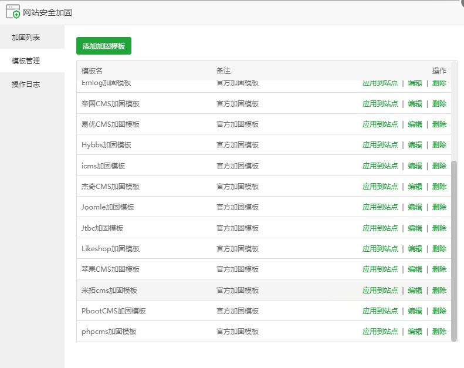Viewport: 464px width, 368px height.
Task: Click 编辑 for PbootCMS加固模板
Action: (415, 311)
